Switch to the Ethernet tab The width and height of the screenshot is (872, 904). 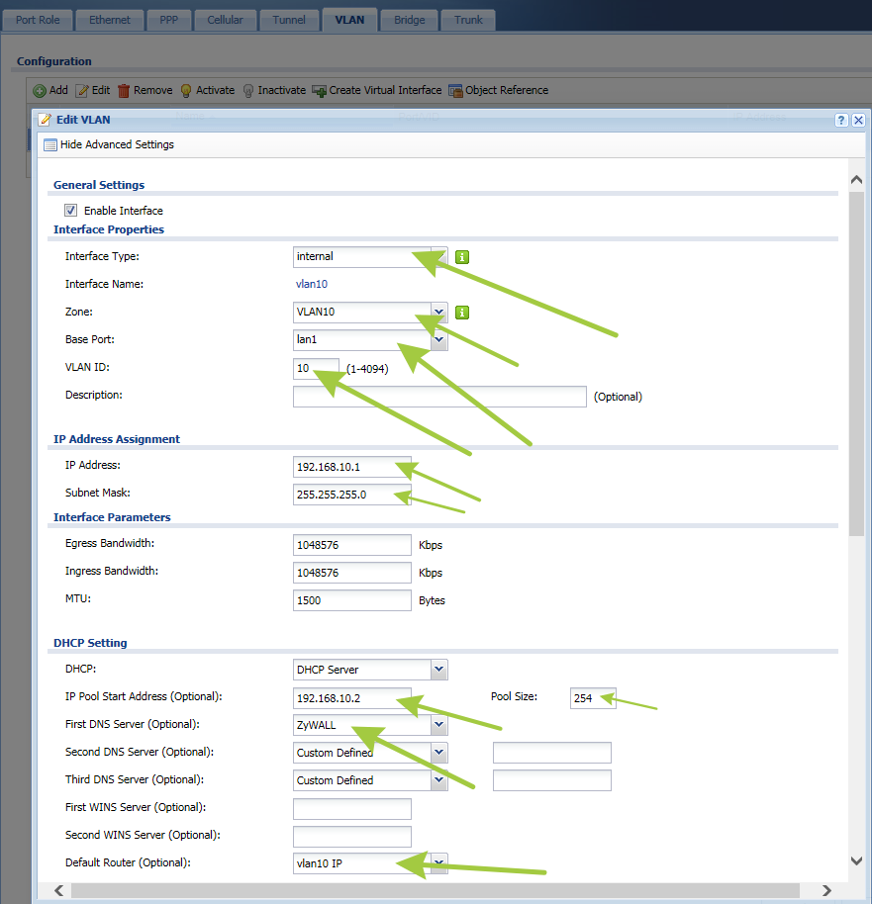click(x=110, y=20)
